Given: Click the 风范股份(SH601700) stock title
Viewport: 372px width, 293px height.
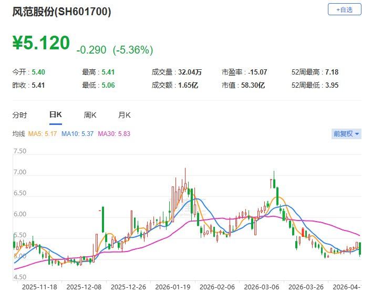Looking at the screenshot, I should [62, 12].
